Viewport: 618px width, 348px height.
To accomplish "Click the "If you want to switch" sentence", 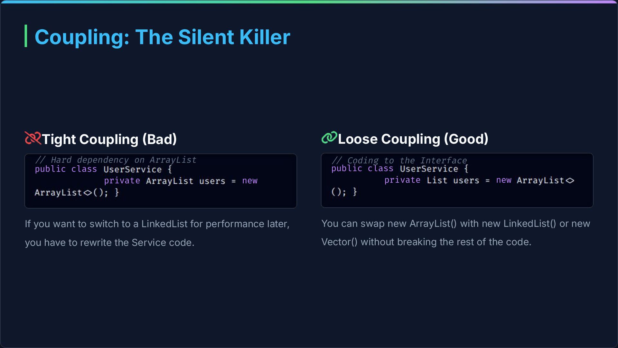I will pos(157,224).
